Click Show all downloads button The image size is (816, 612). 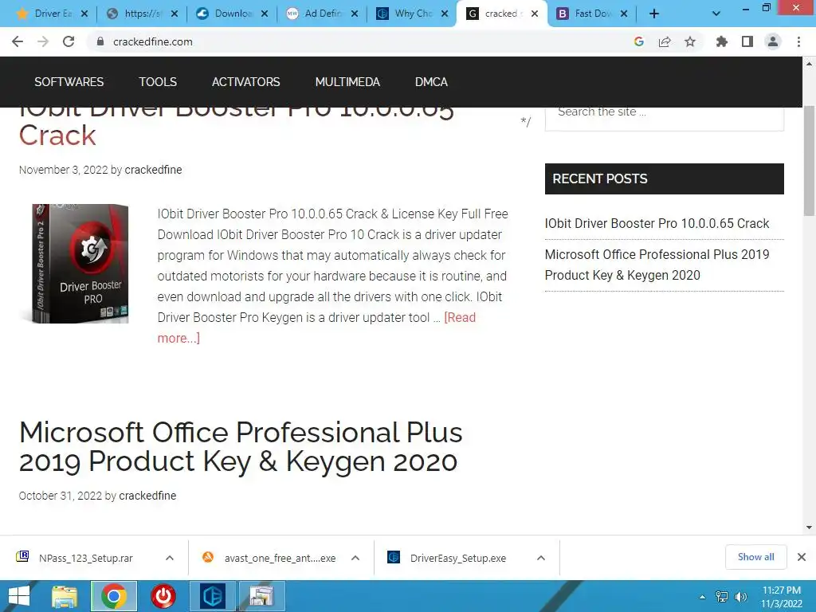point(755,557)
